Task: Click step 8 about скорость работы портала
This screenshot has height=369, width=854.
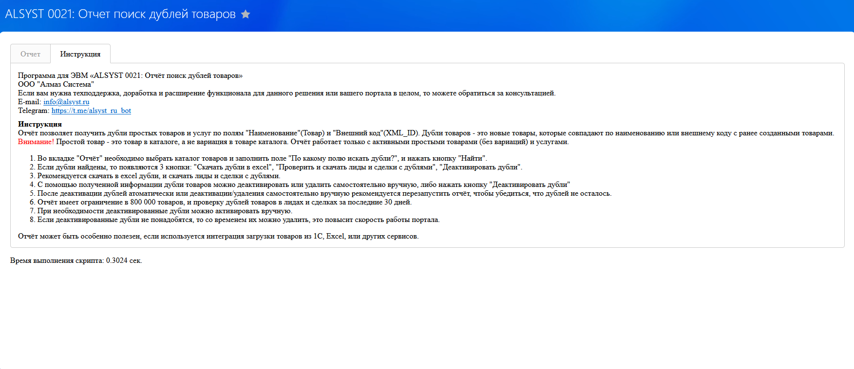Action: click(x=238, y=220)
